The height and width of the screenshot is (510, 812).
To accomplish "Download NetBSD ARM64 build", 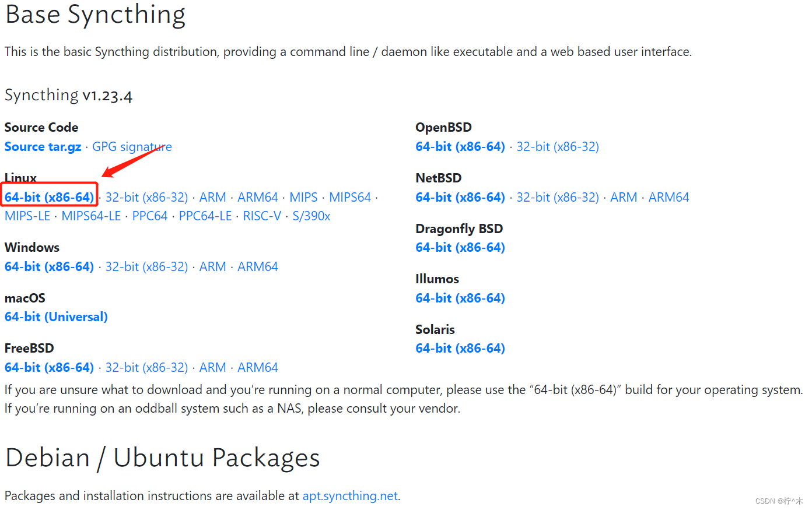I will (668, 198).
